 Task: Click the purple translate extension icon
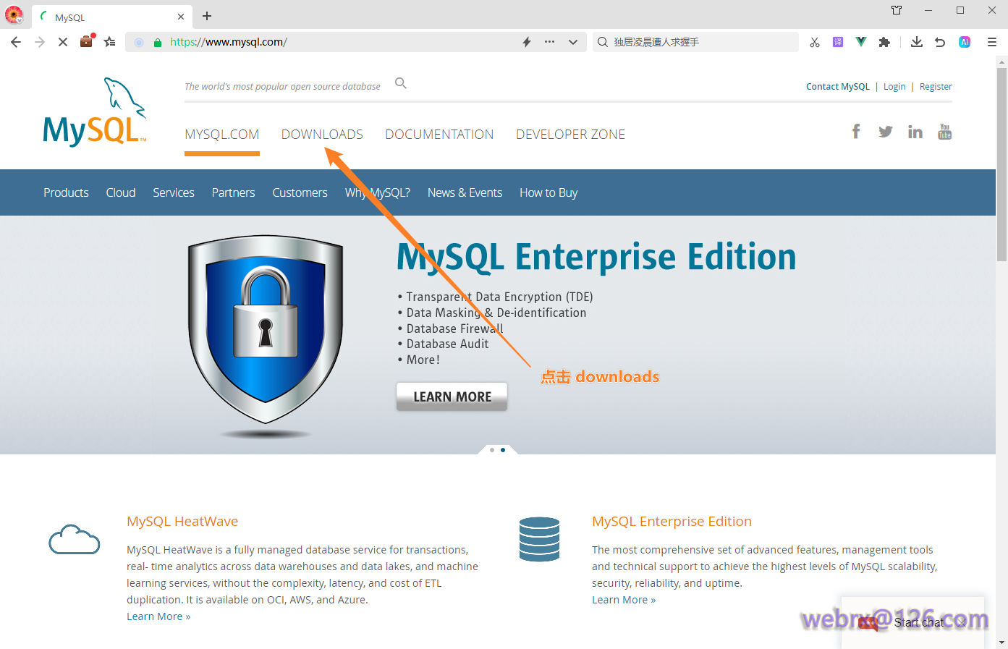click(x=838, y=42)
